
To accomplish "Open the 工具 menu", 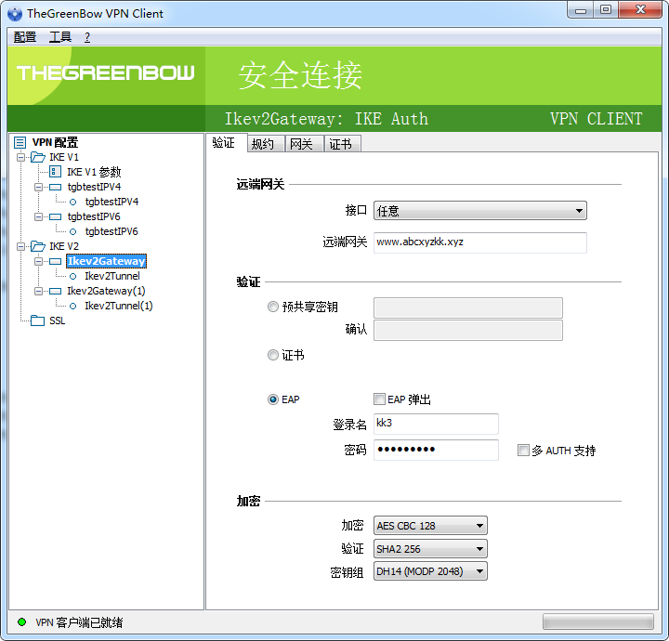I will [x=59, y=37].
